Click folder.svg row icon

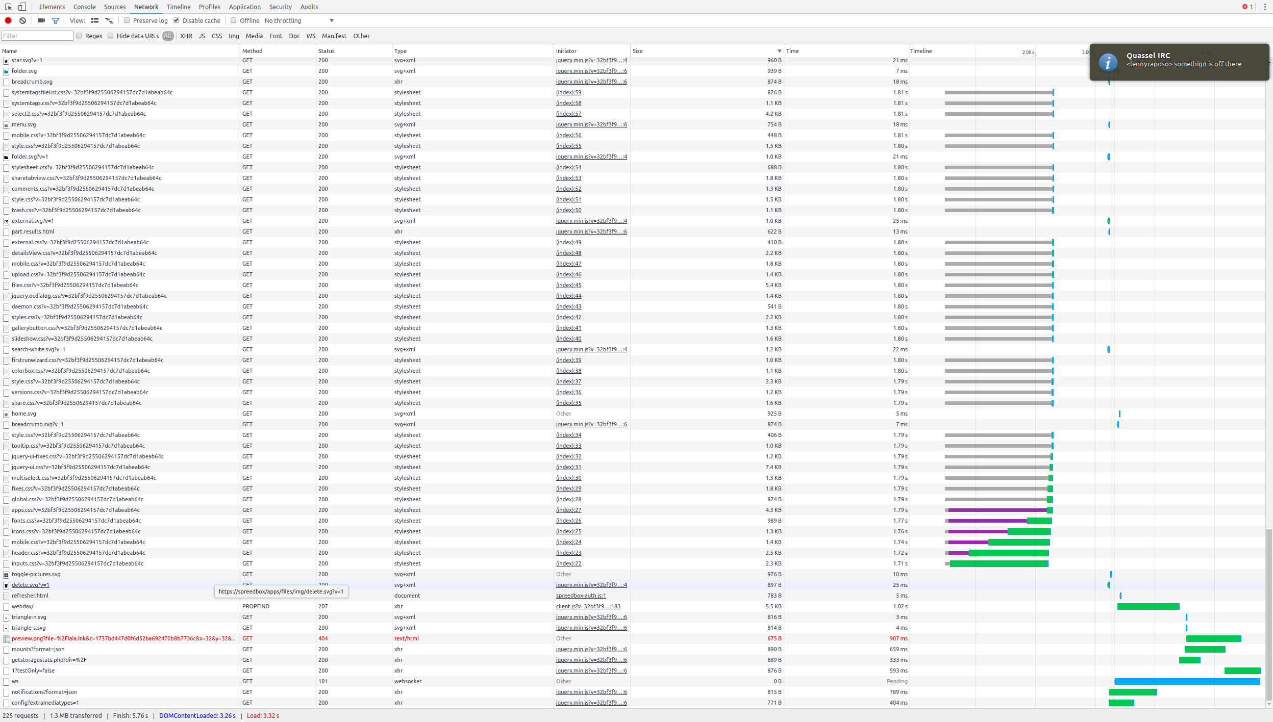pyautogui.click(x=6, y=71)
